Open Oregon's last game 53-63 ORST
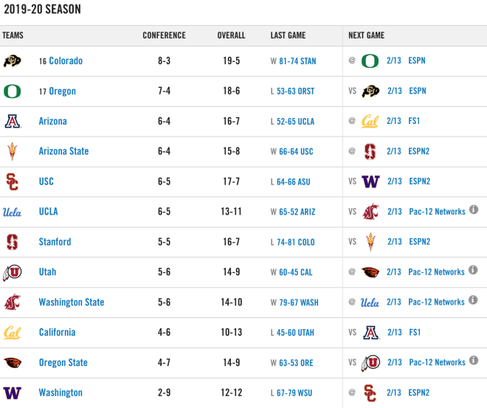The image size is (487, 408). (x=295, y=91)
